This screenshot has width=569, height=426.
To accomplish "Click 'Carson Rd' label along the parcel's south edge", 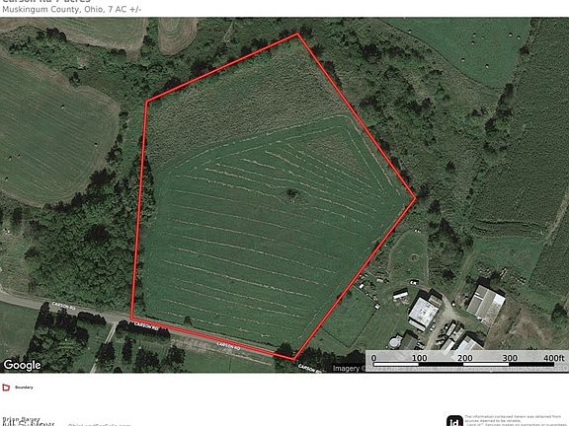I will click(228, 345).
